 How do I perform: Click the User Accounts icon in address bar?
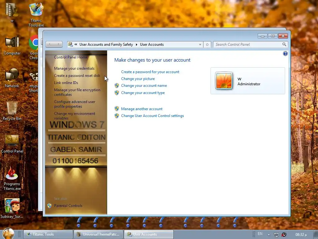[70, 44]
